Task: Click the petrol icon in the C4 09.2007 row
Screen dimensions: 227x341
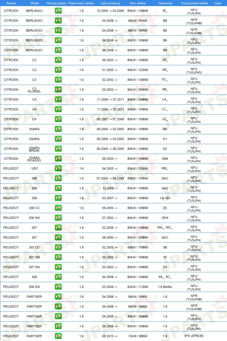Action: [x=58, y=119]
